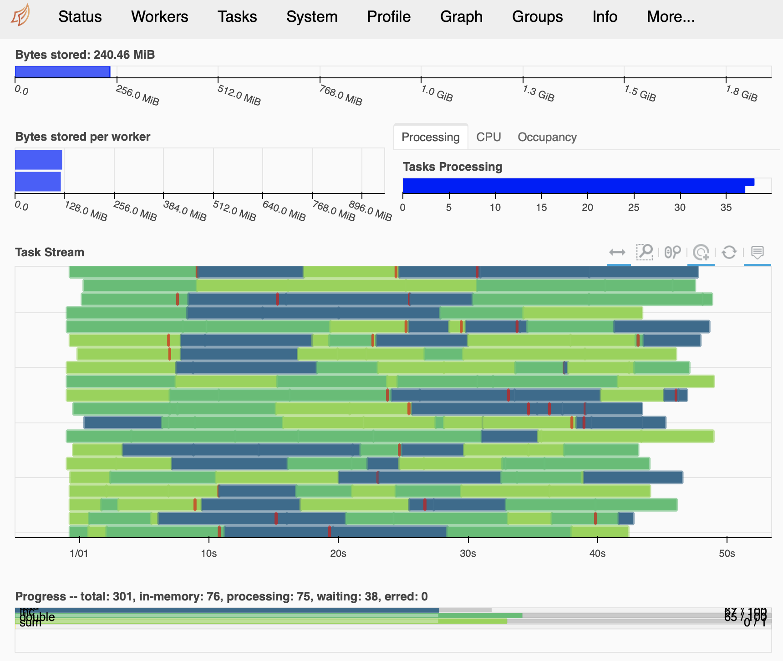Image resolution: width=783 pixels, height=661 pixels.
Task: Expand the More... navigation menu
Action: tap(671, 17)
